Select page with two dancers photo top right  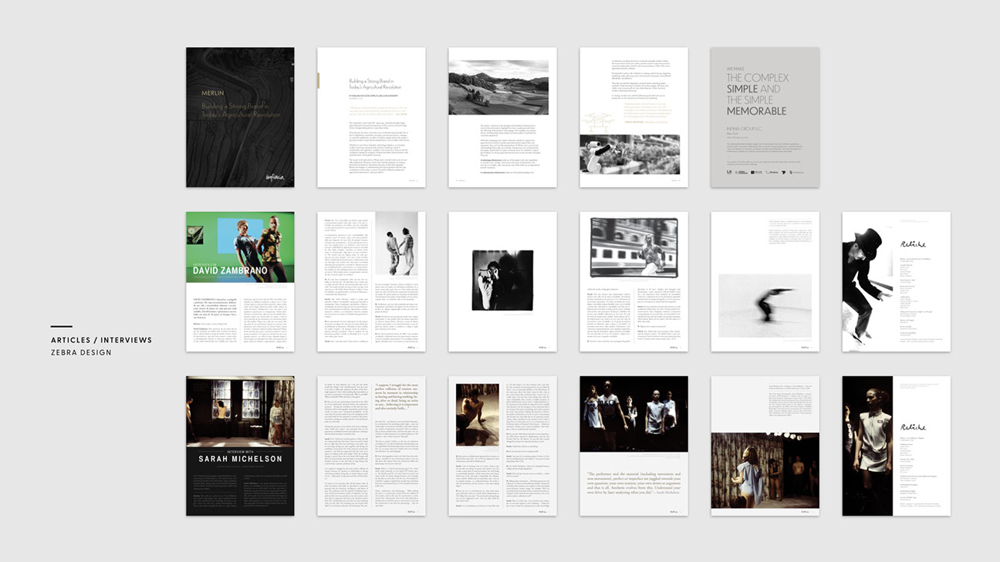click(x=371, y=282)
